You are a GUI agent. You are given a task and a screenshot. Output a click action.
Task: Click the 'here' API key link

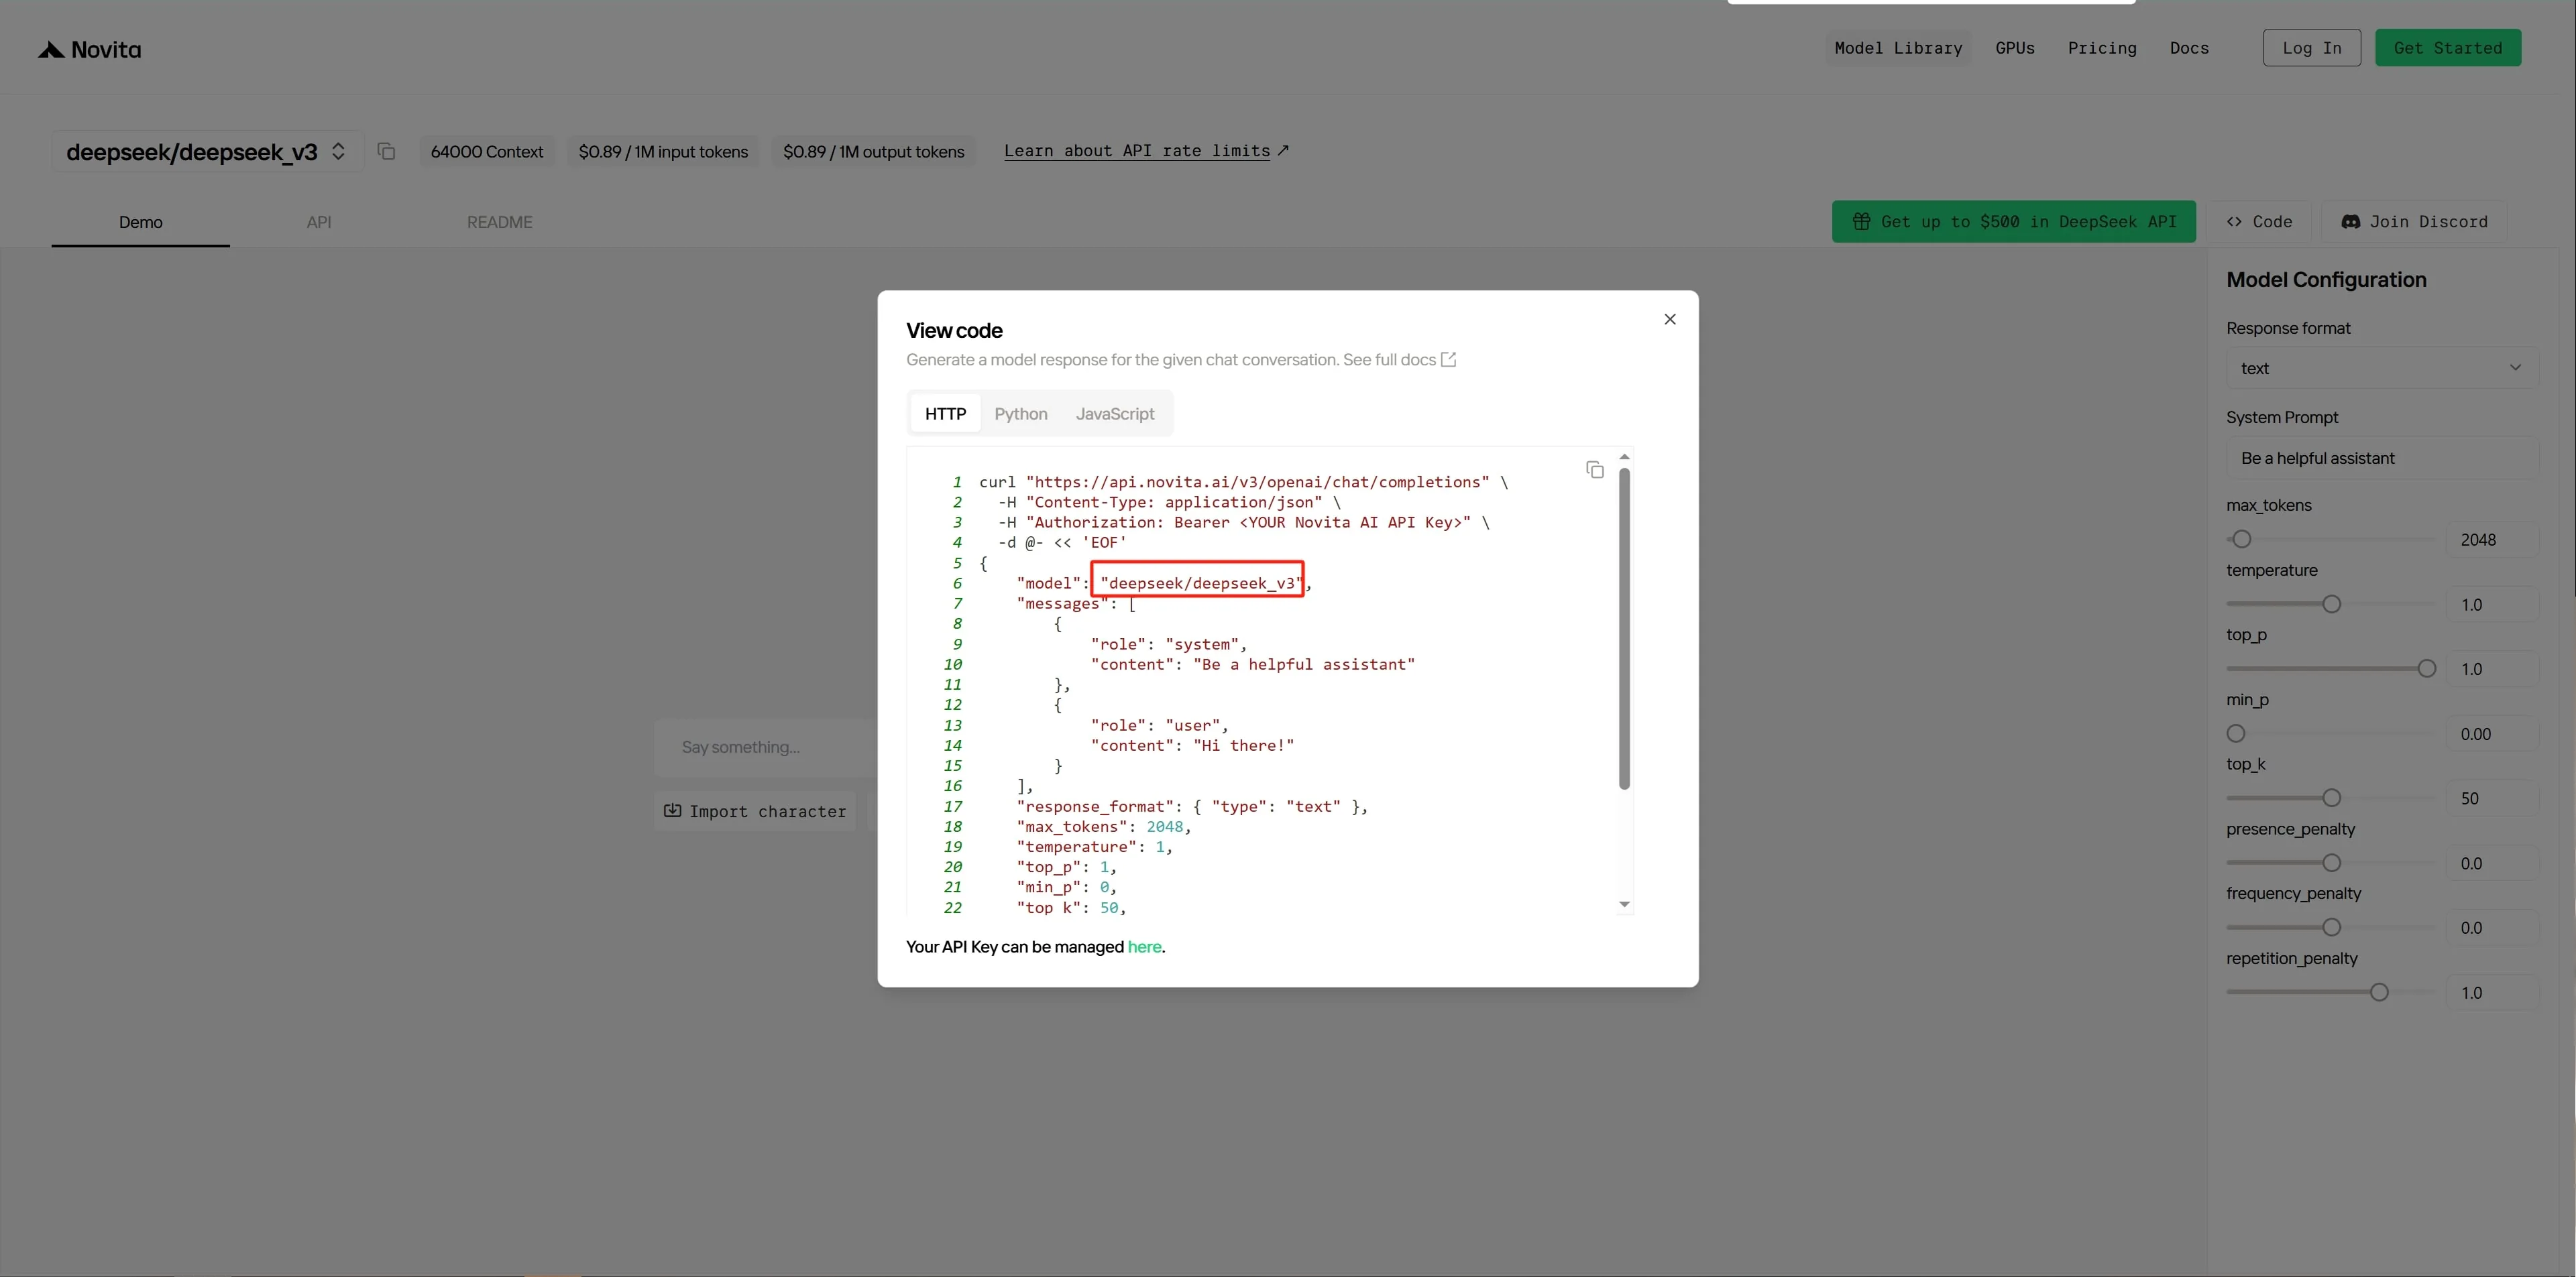coord(1144,947)
